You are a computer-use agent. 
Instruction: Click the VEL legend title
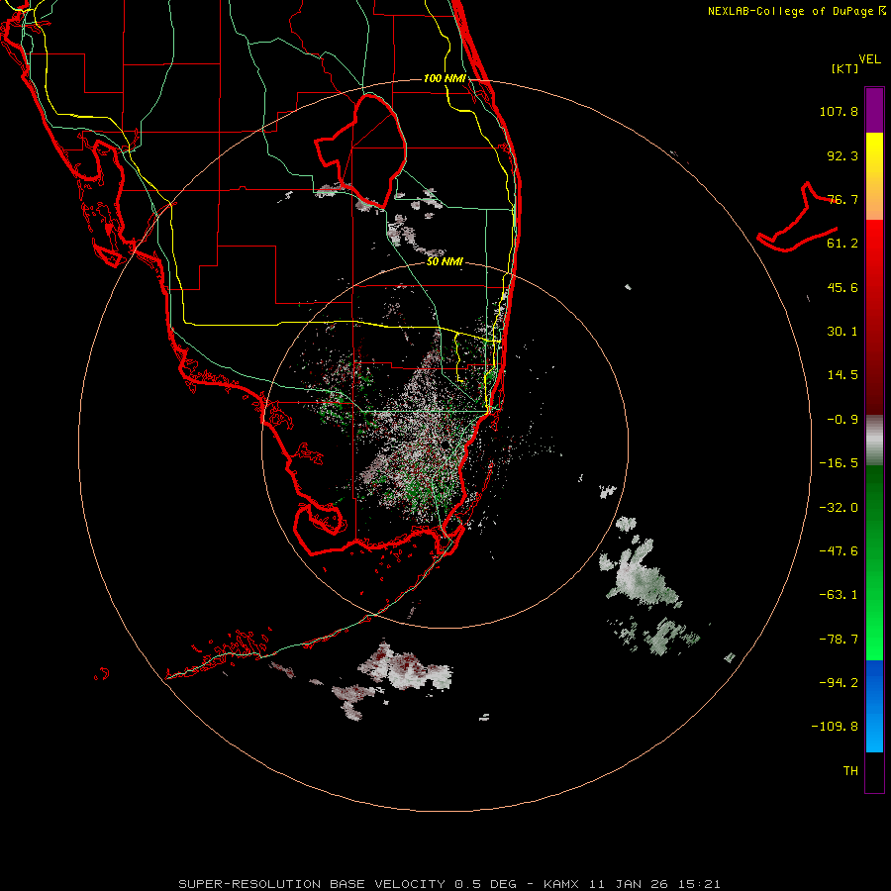[870, 59]
